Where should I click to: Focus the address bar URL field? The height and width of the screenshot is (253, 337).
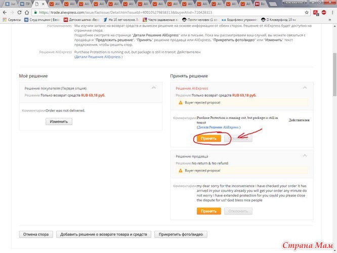170,13
